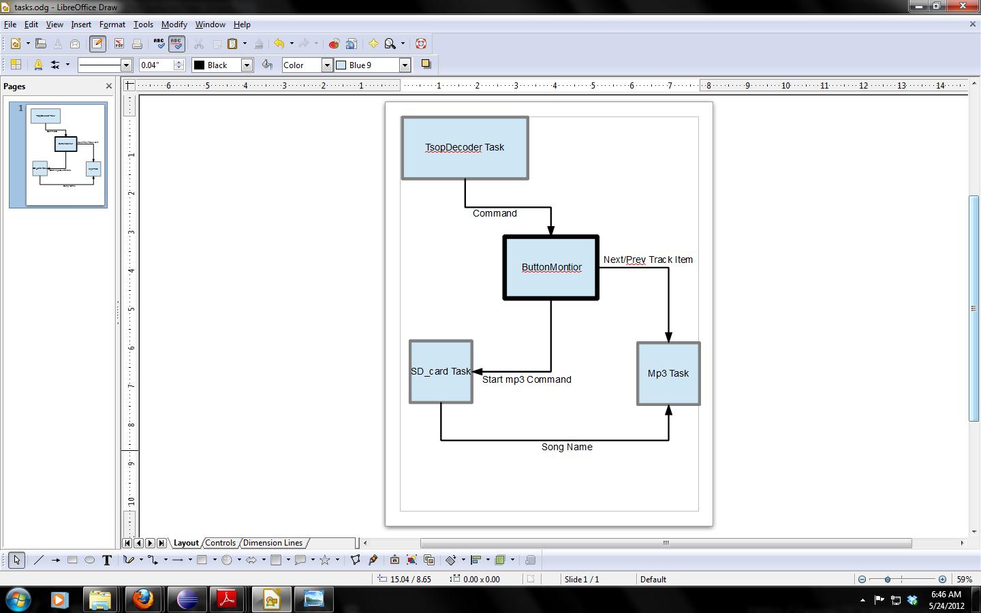
Task: Open the Edit menu
Action: [31, 25]
